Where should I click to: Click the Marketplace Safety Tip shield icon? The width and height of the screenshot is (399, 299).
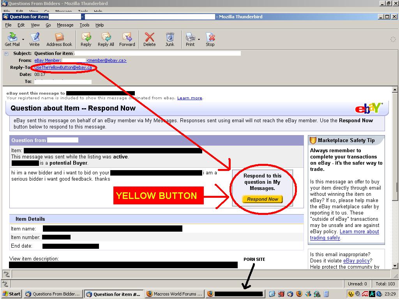coord(313,140)
